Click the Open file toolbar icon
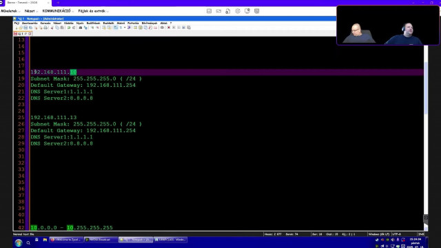Screen dimensions: 441x248 [21, 28]
